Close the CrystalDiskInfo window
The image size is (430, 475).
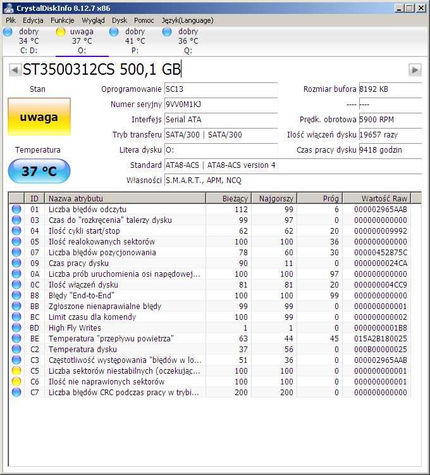pyautogui.click(x=421, y=8)
